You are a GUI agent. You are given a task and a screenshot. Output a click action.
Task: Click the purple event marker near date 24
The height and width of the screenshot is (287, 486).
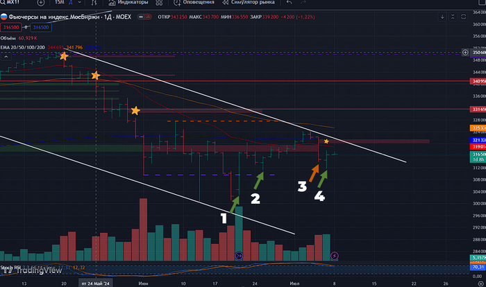click(x=239, y=256)
